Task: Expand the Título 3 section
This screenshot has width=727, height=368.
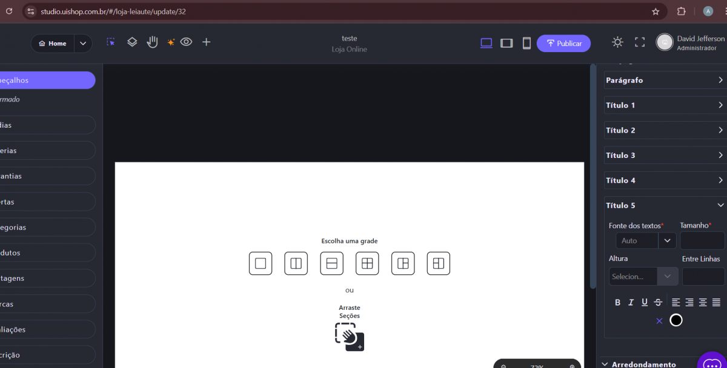Action: [x=665, y=156]
